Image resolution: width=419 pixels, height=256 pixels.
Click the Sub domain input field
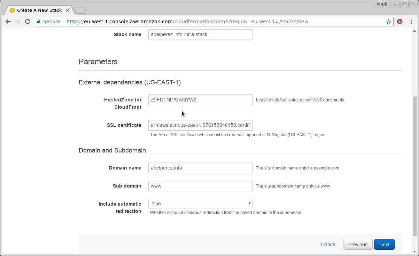(200, 186)
